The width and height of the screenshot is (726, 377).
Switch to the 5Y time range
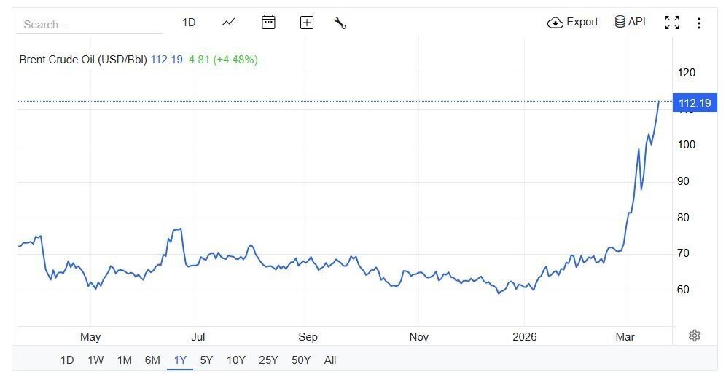pyautogui.click(x=206, y=360)
